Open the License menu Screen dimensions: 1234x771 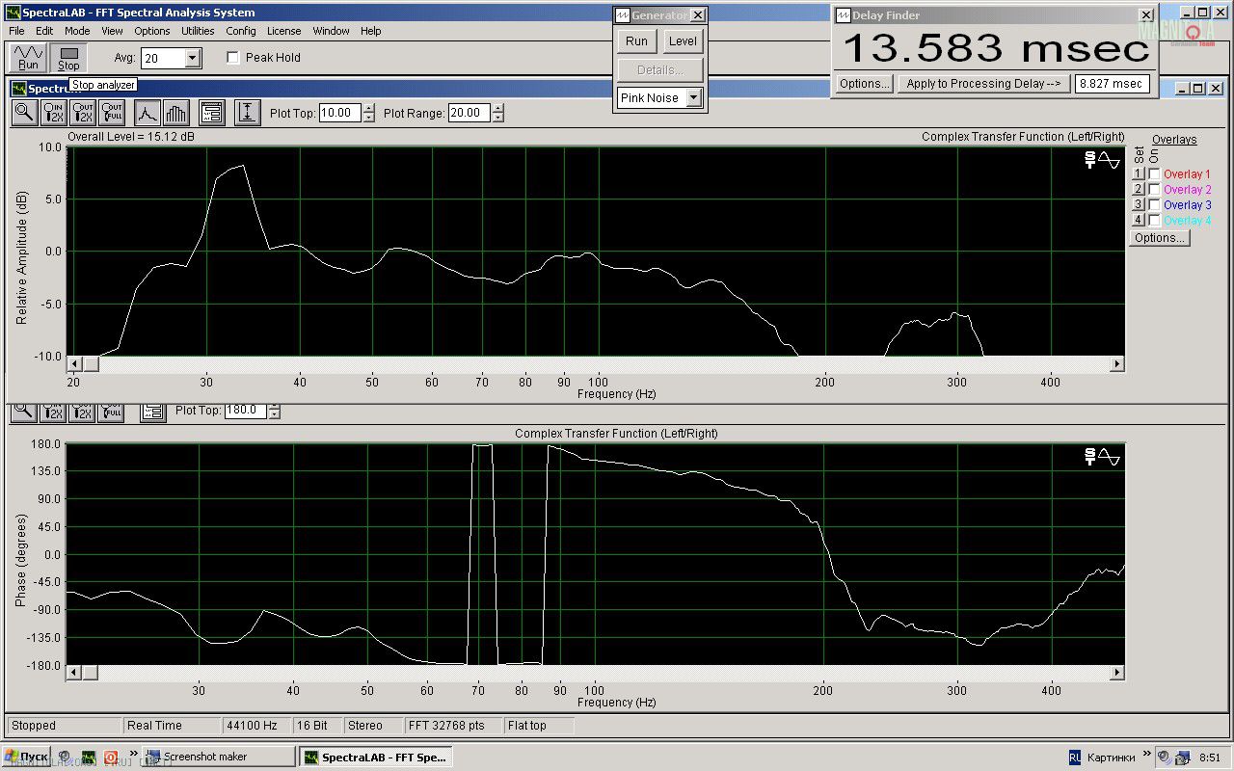point(283,31)
